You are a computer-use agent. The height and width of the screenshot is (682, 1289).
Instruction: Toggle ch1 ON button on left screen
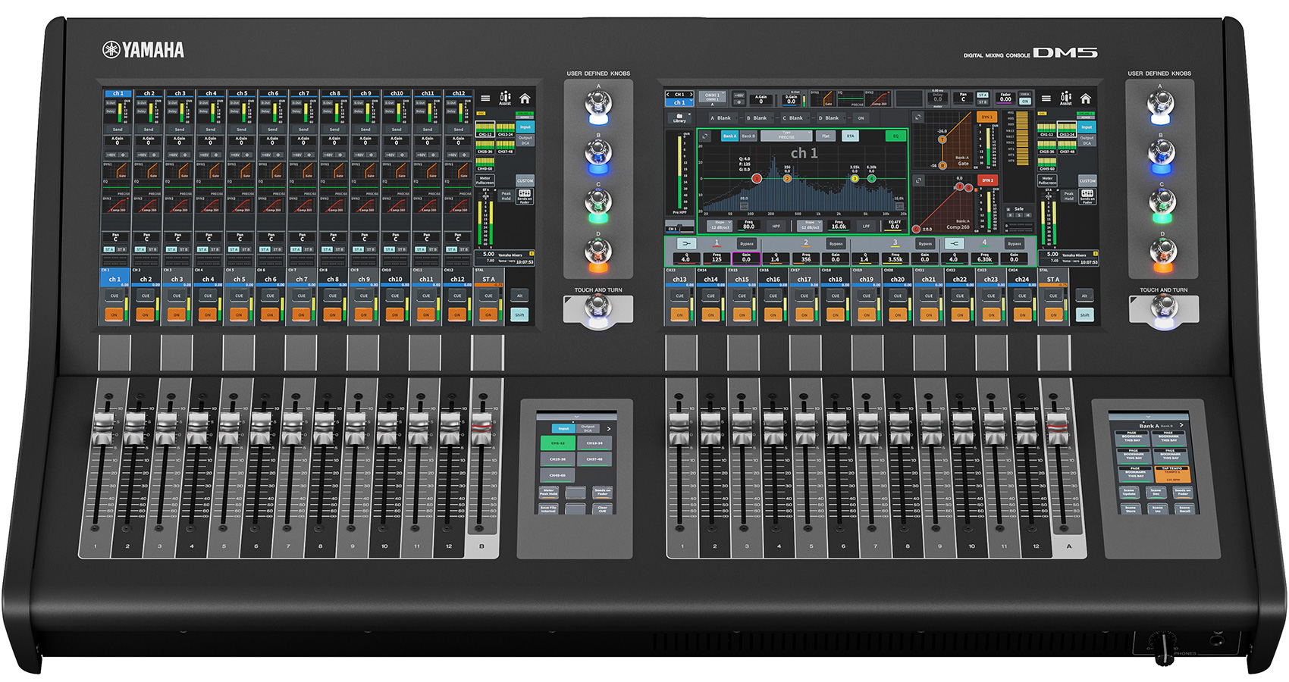[114, 314]
